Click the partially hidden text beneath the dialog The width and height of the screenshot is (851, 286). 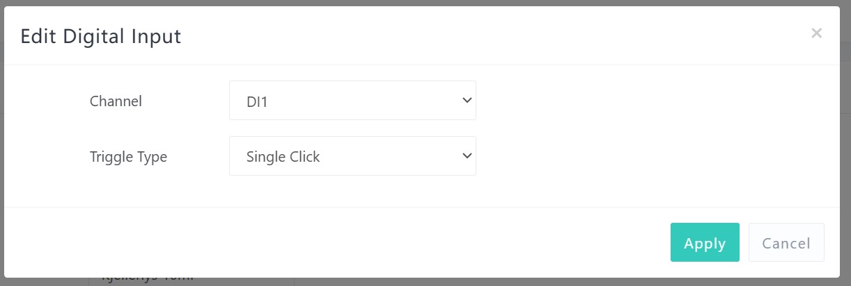146,279
